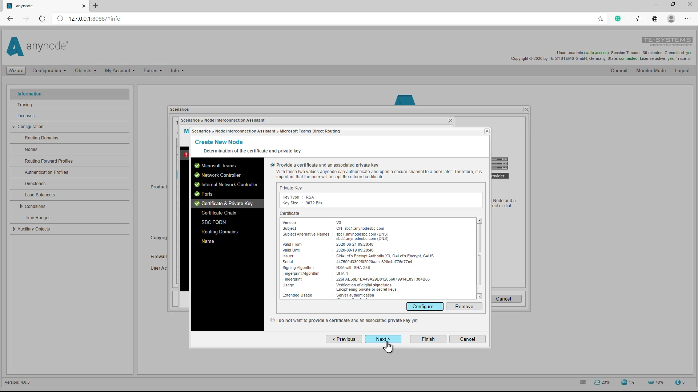The width and height of the screenshot is (698, 392).
Task: Click the anynode logo icon
Action: (15, 46)
